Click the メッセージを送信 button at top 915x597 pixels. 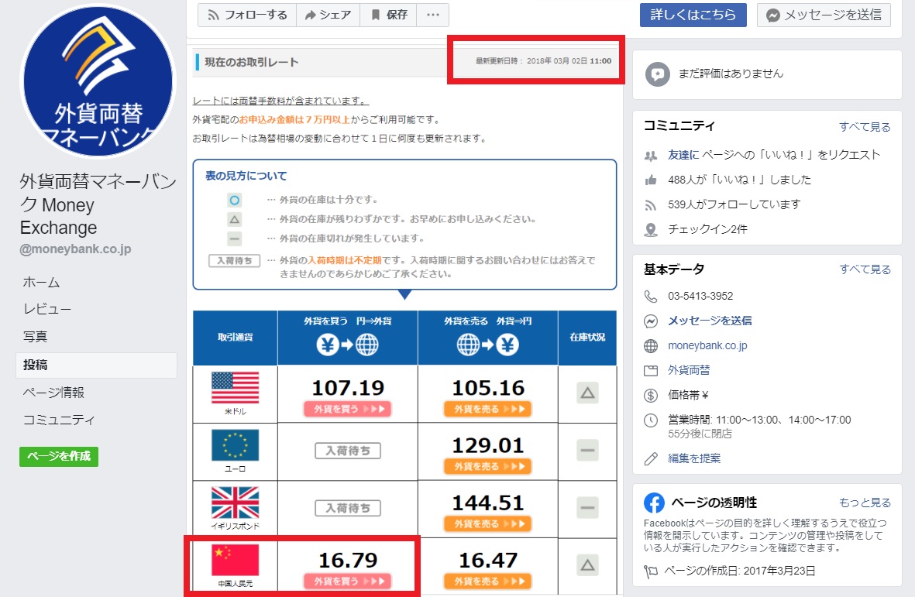coord(824,15)
